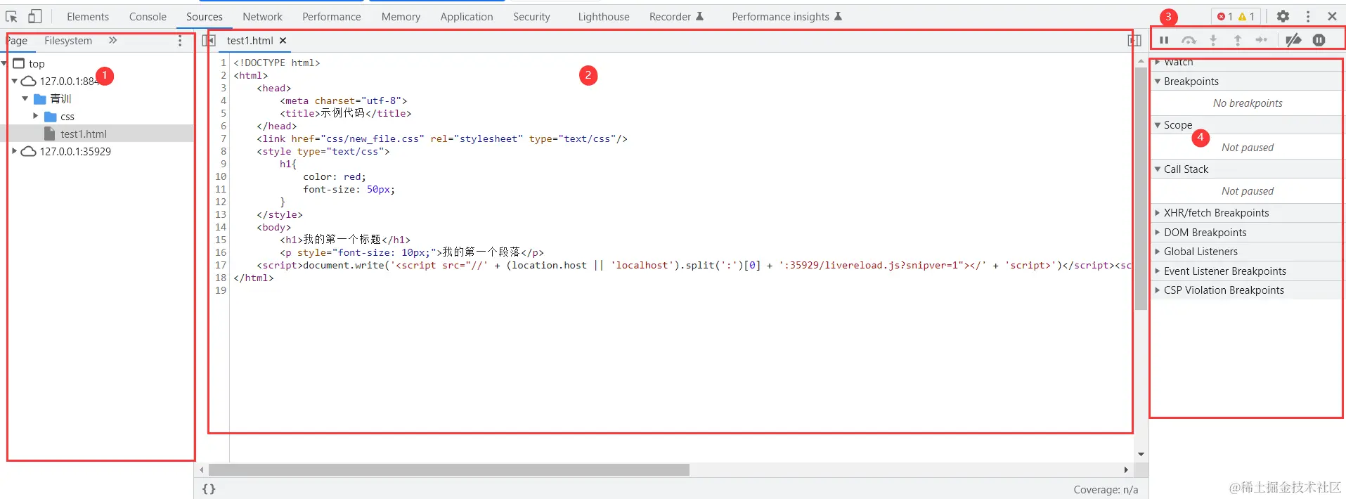Screen dimensions: 1346x499
Task: Collapse the 青训 folder arrow
Action: tap(25, 98)
